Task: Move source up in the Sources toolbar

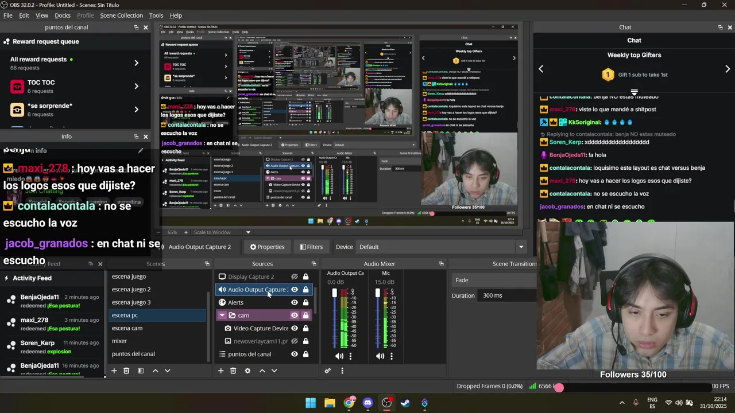Action: [x=262, y=371]
